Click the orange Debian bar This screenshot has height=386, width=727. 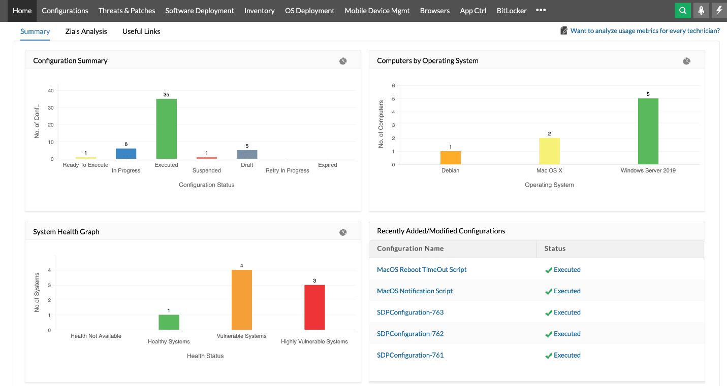click(451, 158)
